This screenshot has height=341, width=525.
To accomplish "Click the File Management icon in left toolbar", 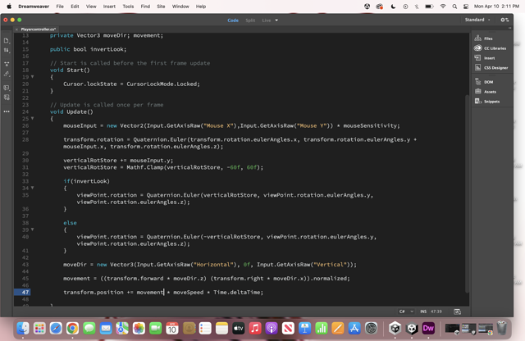I will coord(7,51).
